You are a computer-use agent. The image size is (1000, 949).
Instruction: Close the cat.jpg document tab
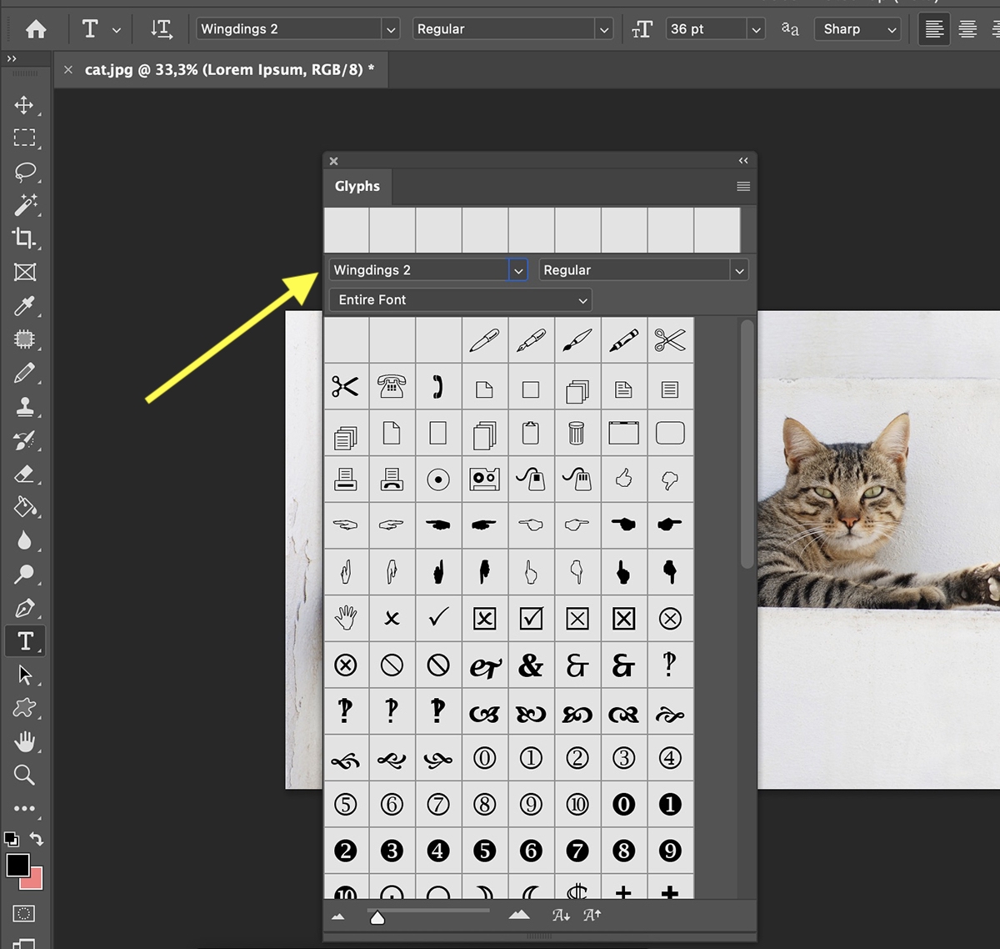tap(68, 70)
